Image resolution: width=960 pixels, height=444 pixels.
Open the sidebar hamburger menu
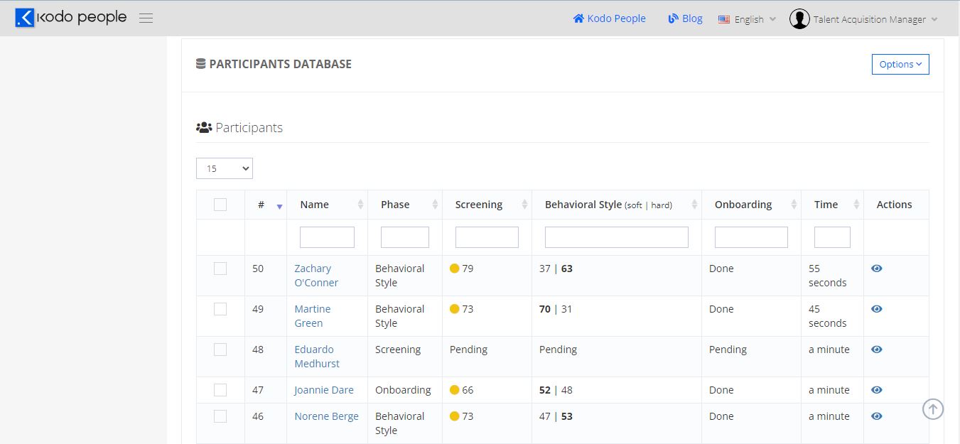click(146, 18)
